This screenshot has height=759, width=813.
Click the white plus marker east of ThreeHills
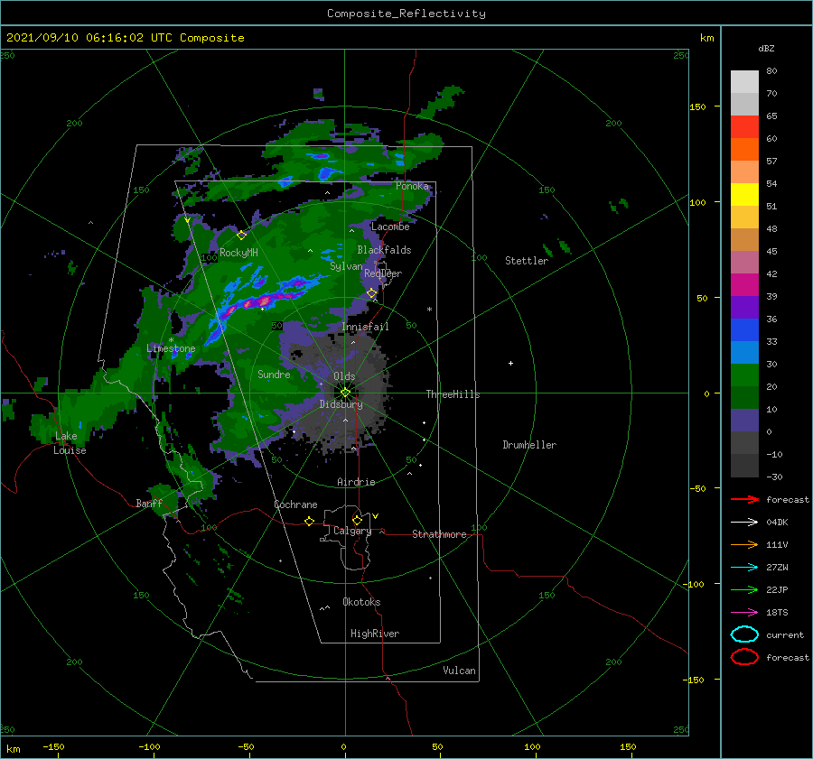coord(510,363)
